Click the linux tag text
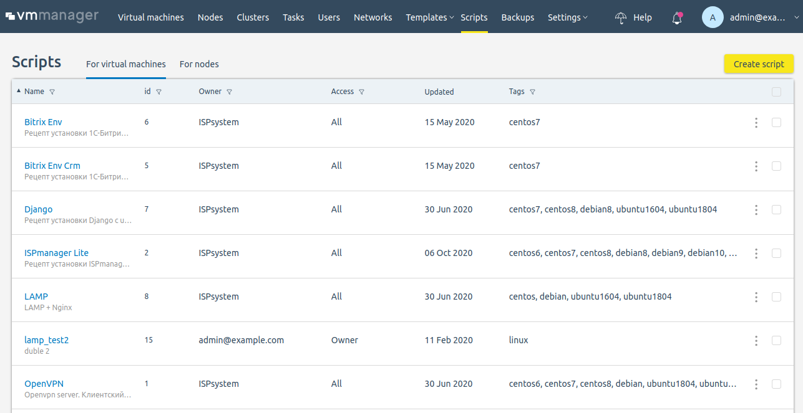803x413 pixels. click(x=518, y=340)
